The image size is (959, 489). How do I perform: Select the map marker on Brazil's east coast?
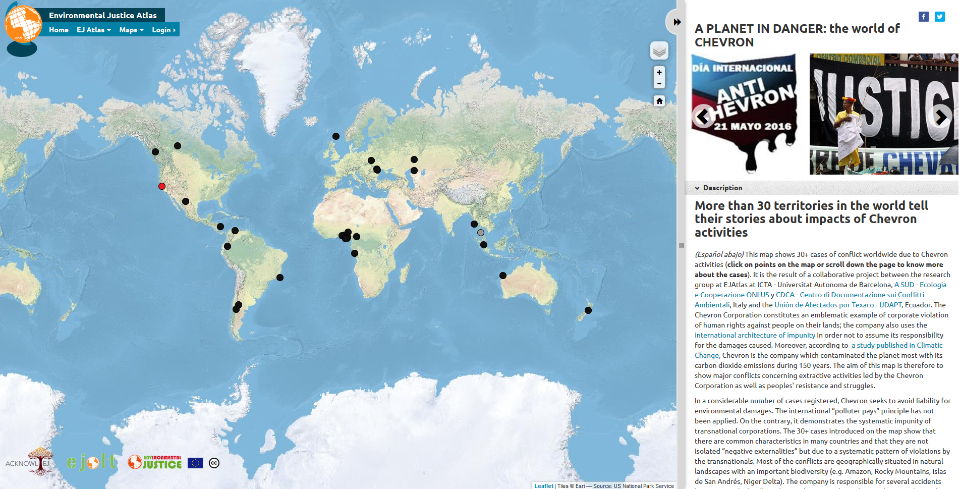[280, 278]
